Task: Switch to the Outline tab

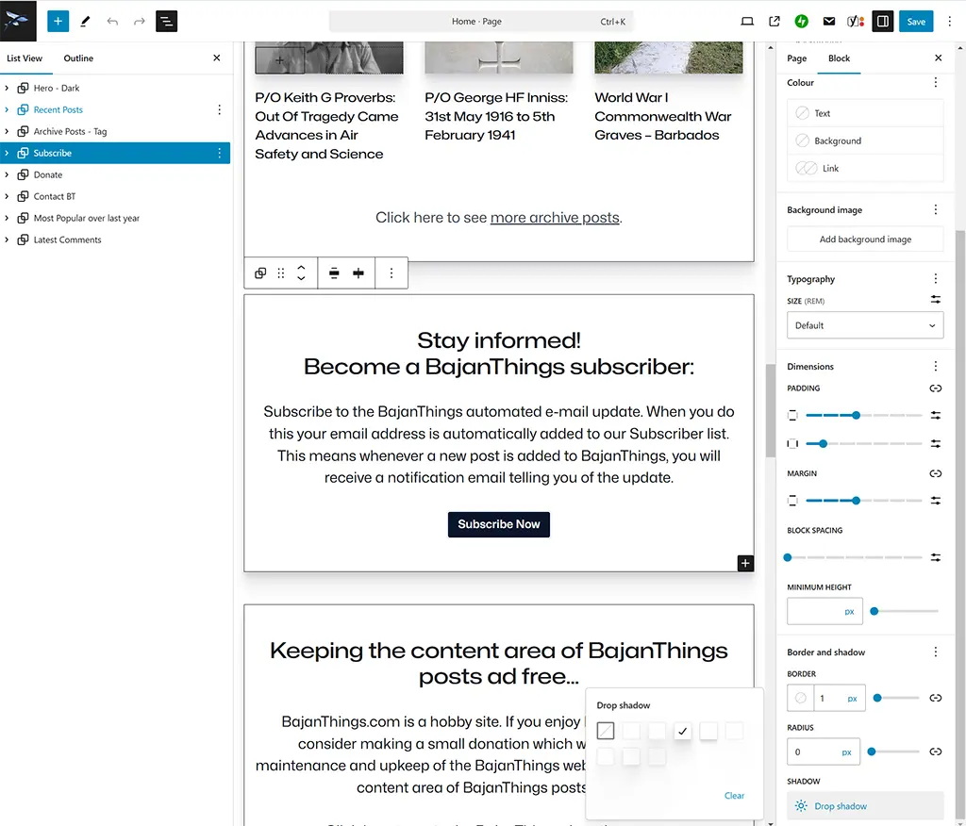Action: tap(78, 58)
